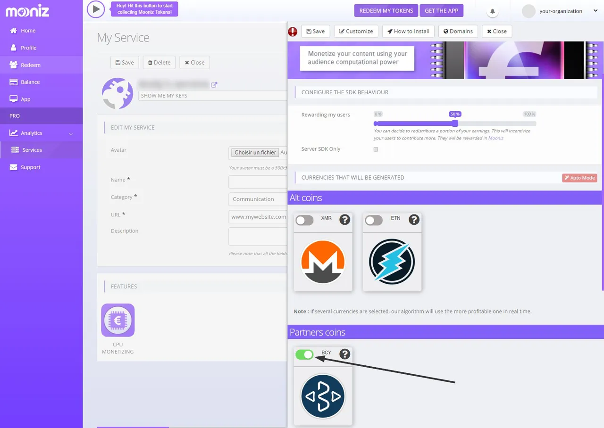Enable the XMR toggle

tap(304, 220)
